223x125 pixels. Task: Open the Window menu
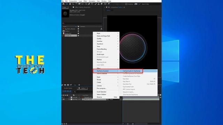pos(104,1)
